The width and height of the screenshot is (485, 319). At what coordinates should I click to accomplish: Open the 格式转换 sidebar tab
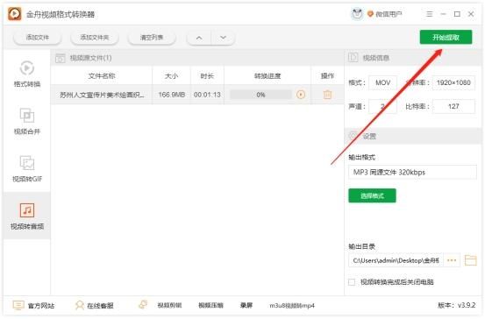(27, 74)
